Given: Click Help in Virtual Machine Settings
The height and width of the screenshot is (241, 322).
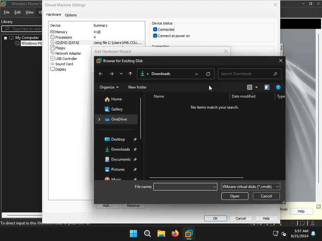Looking at the screenshot, I should (266, 218).
